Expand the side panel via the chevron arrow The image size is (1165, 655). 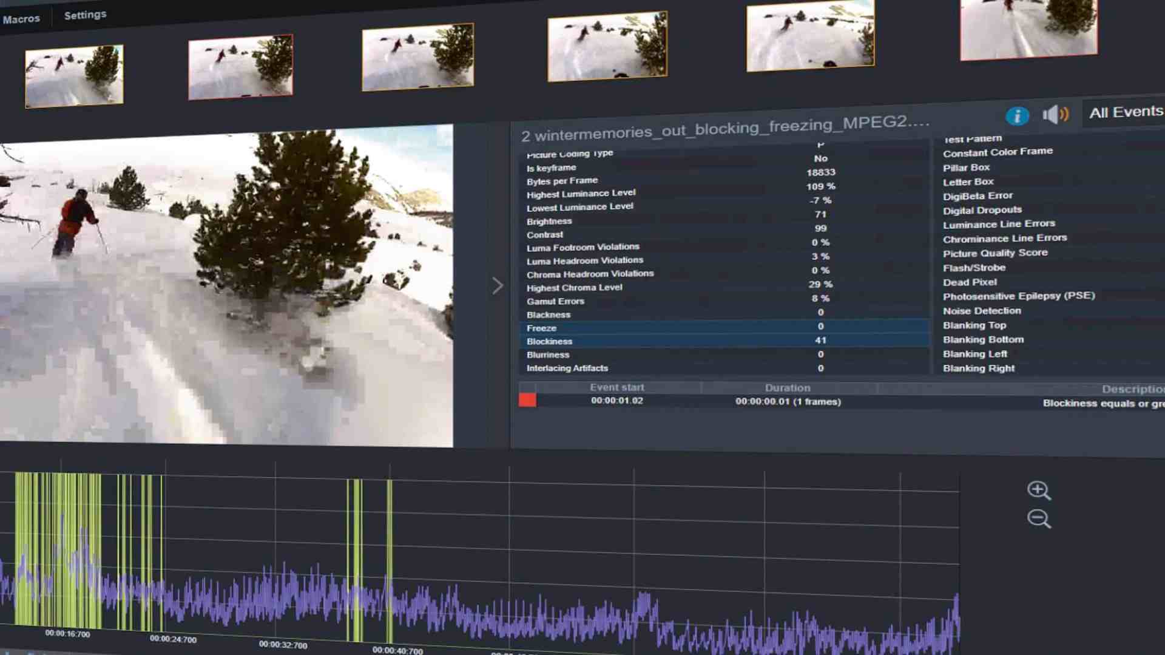(x=498, y=285)
